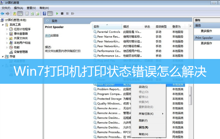Sort by the 状态 column header
Image resolution: width=220 pixels, height=139 pixels.
[149, 27]
